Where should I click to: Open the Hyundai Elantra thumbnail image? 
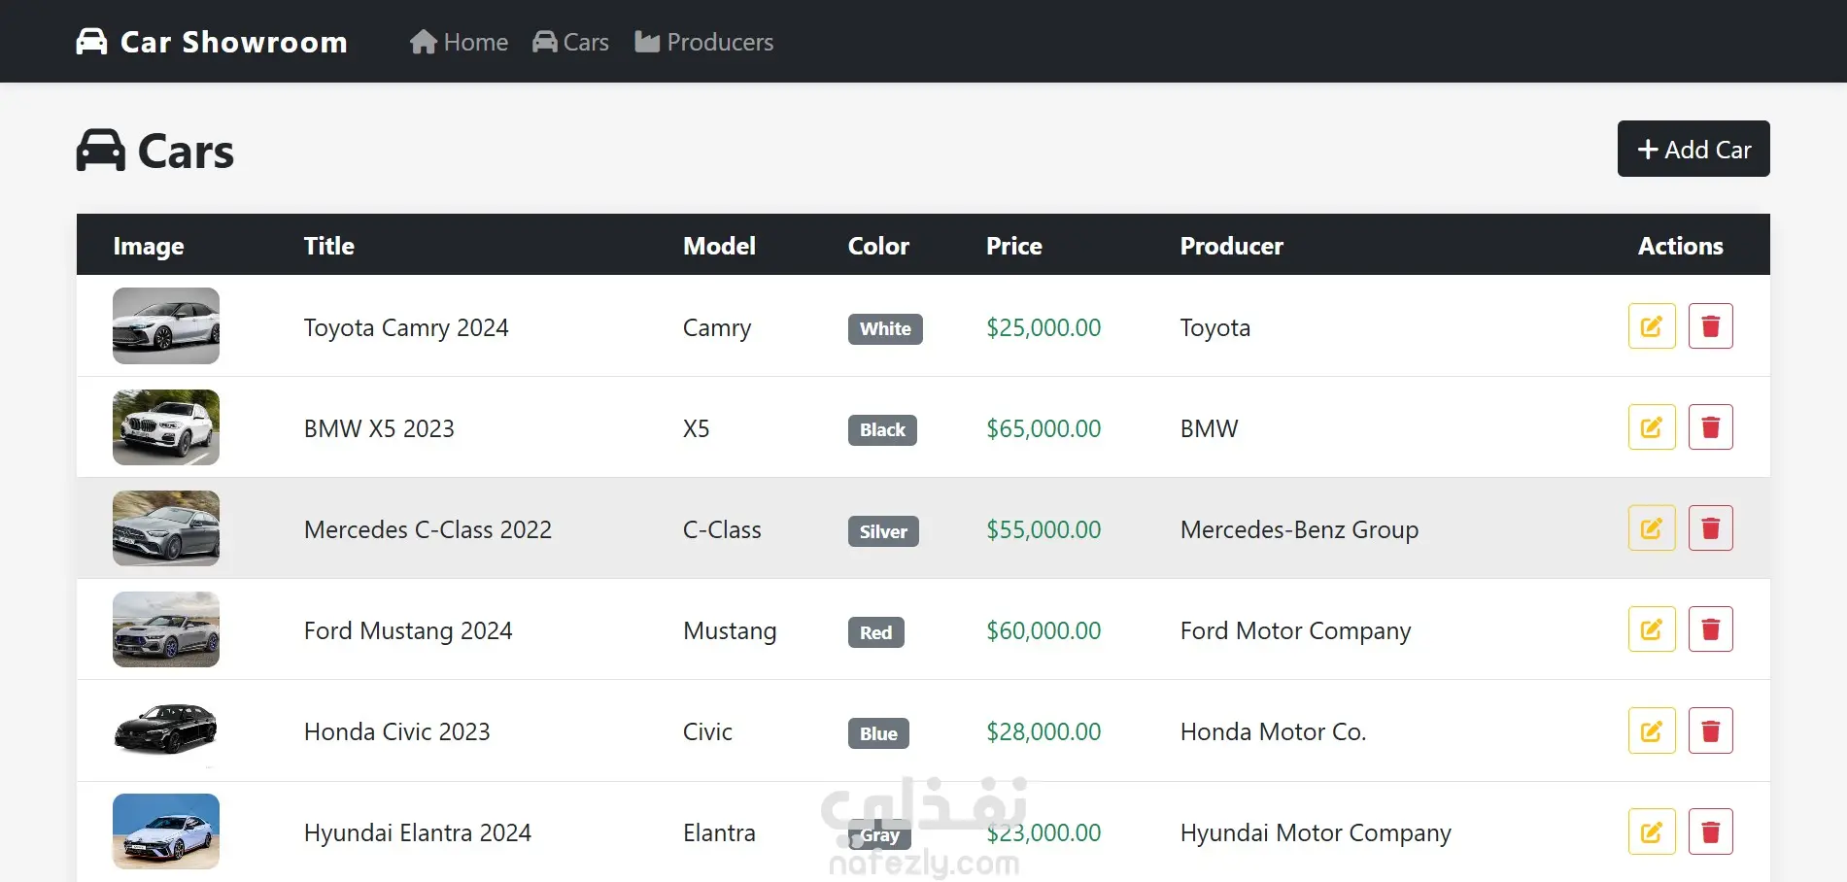(x=166, y=831)
